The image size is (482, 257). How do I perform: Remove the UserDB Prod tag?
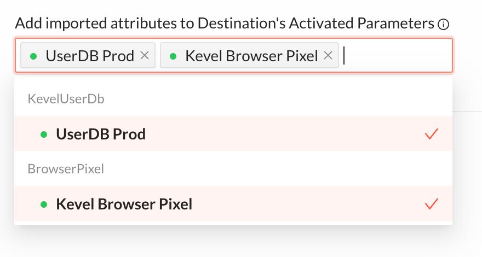point(145,56)
